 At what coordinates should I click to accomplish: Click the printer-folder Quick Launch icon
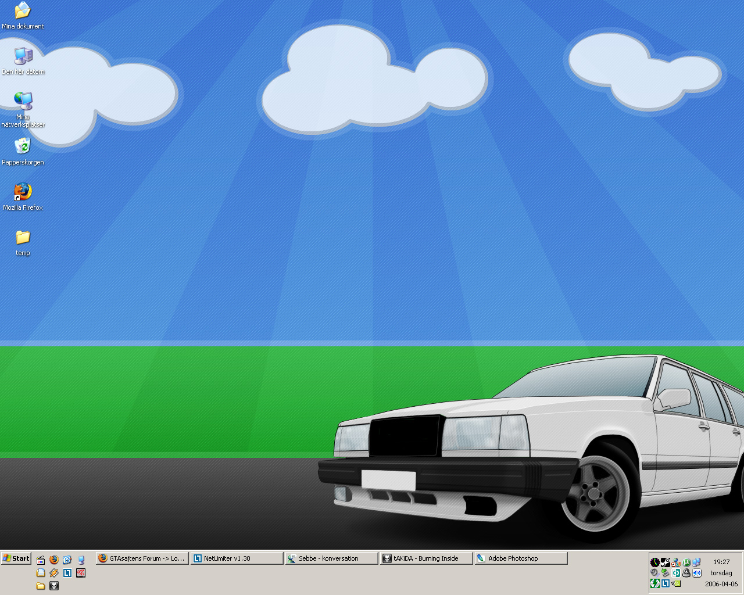coord(41,573)
